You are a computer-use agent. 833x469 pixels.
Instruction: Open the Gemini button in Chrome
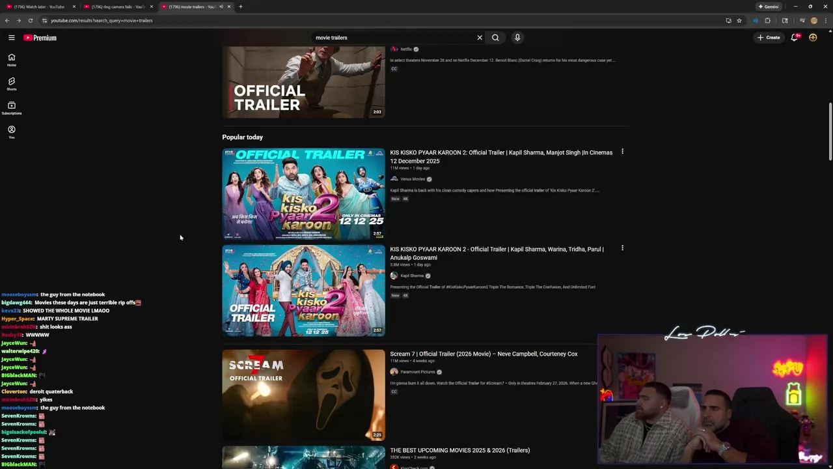[769, 7]
